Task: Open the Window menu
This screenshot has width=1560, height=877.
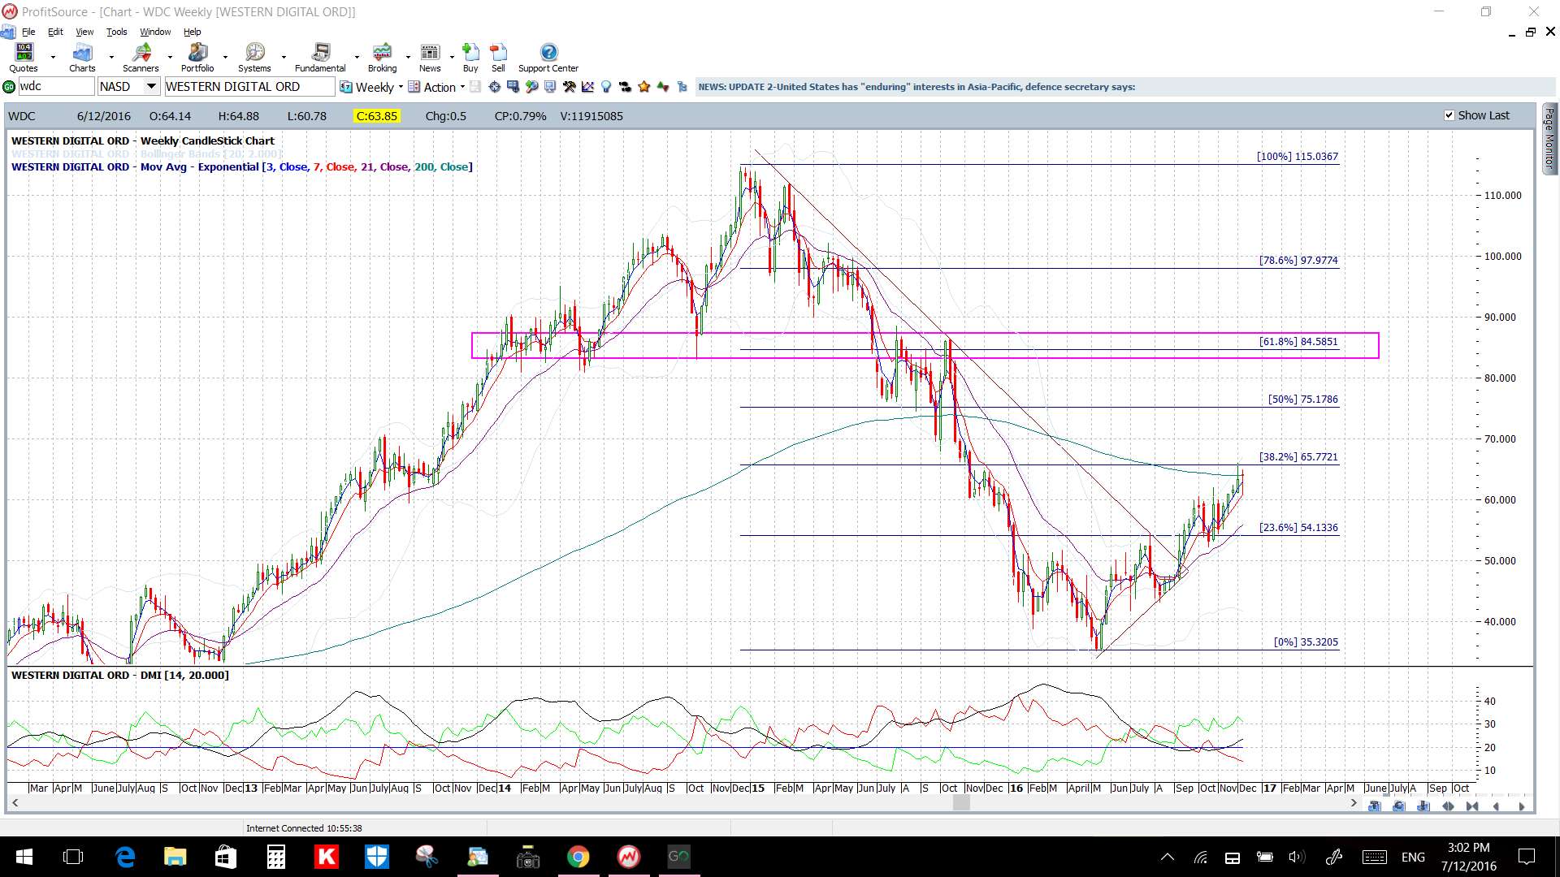Action: pyautogui.click(x=155, y=32)
